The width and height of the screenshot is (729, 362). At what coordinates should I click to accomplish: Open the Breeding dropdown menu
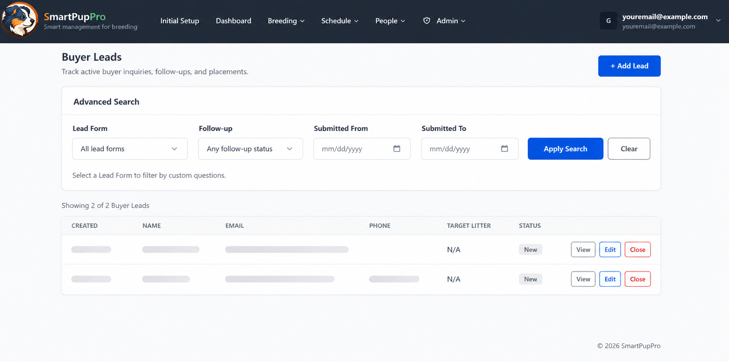[x=286, y=21]
